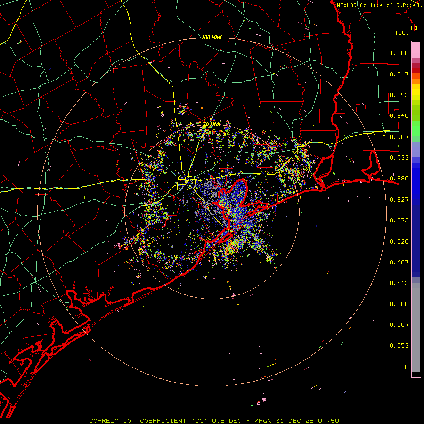
Task: Click the 50 NMI range ring label
Action: click(x=212, y=124)
